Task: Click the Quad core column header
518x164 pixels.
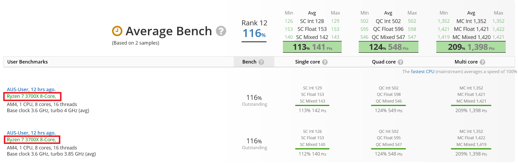Action: [384, 62]
